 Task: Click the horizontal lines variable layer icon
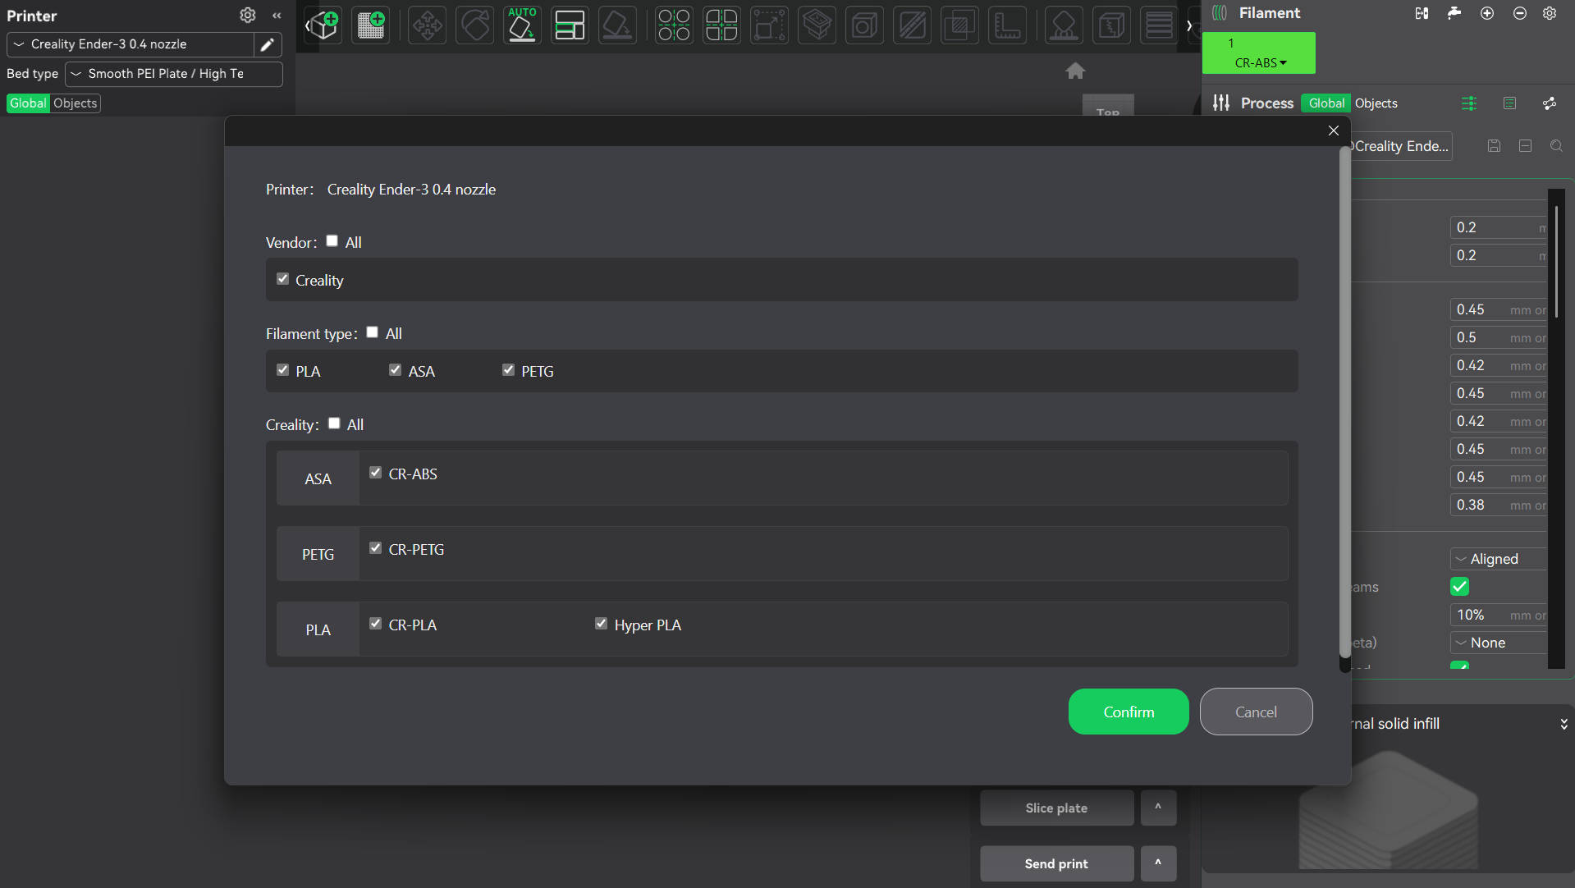[x=1159, y=25]
